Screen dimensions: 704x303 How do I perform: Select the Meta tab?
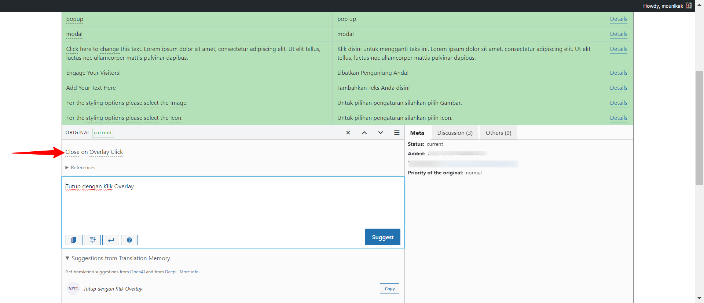click(x=417, y=133)
